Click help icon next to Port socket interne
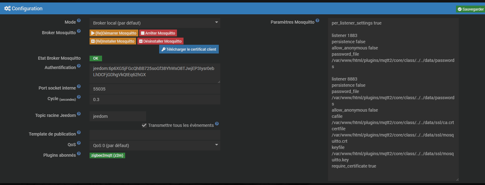The image size is (485, 185). [79, 86]
